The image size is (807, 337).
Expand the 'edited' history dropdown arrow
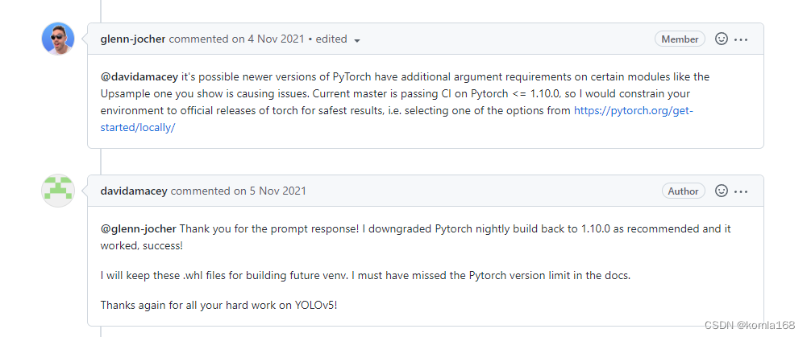tap(357, 39)
